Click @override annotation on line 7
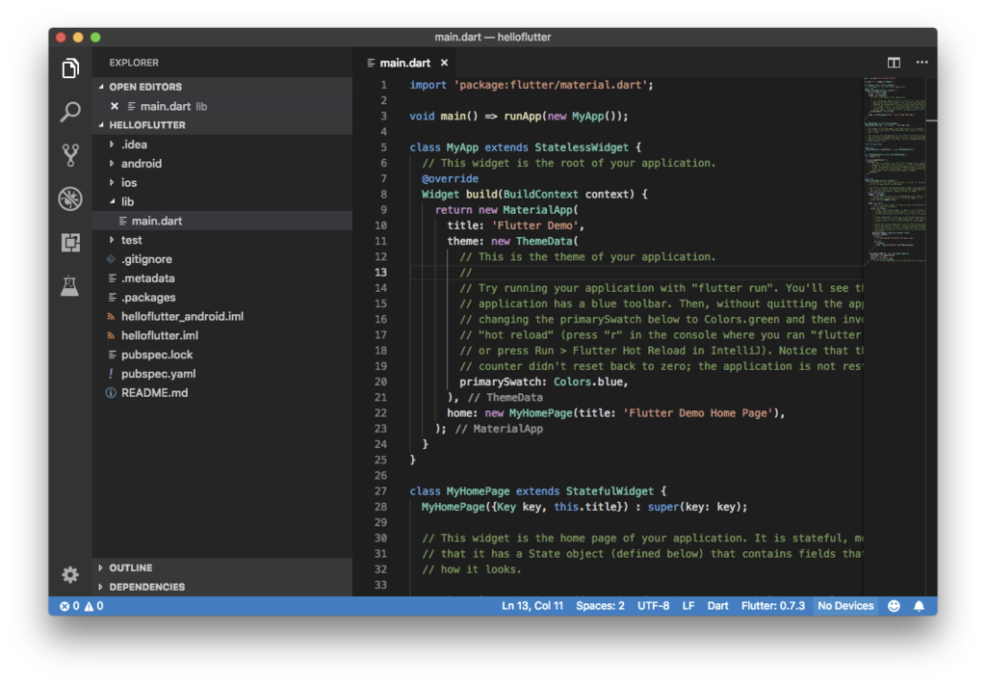 [x=450, y=178]
